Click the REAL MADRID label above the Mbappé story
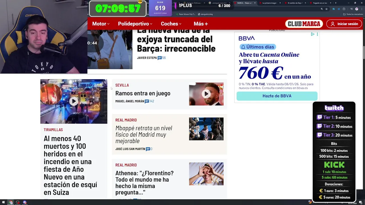The image size is (365, 205). [126, 120]
